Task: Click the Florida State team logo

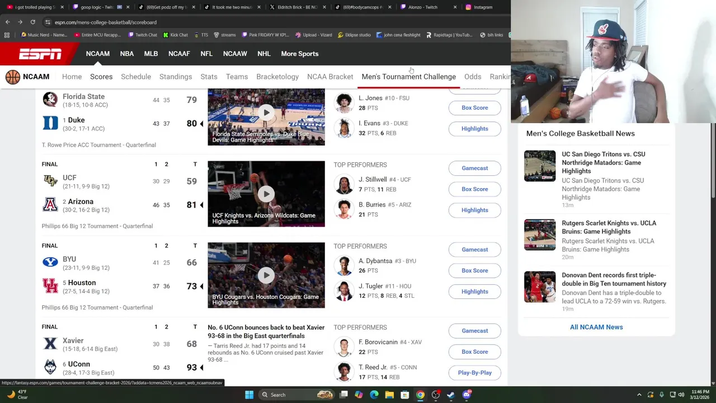Action: coord(50,100)
